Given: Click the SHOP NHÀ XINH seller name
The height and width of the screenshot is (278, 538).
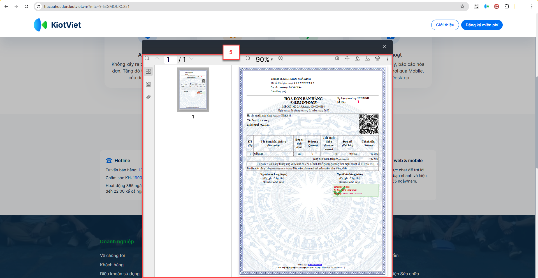Looking at the screenshot, I should 300,79.
